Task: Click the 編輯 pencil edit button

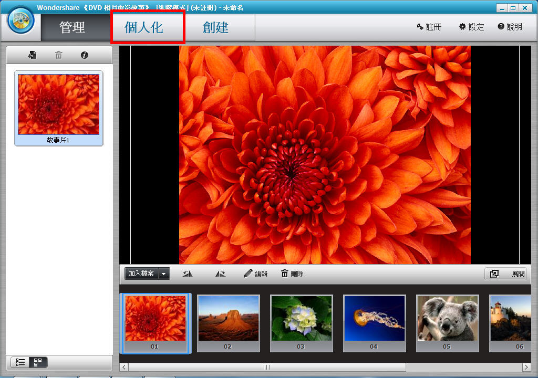Action: coord(255,274)
